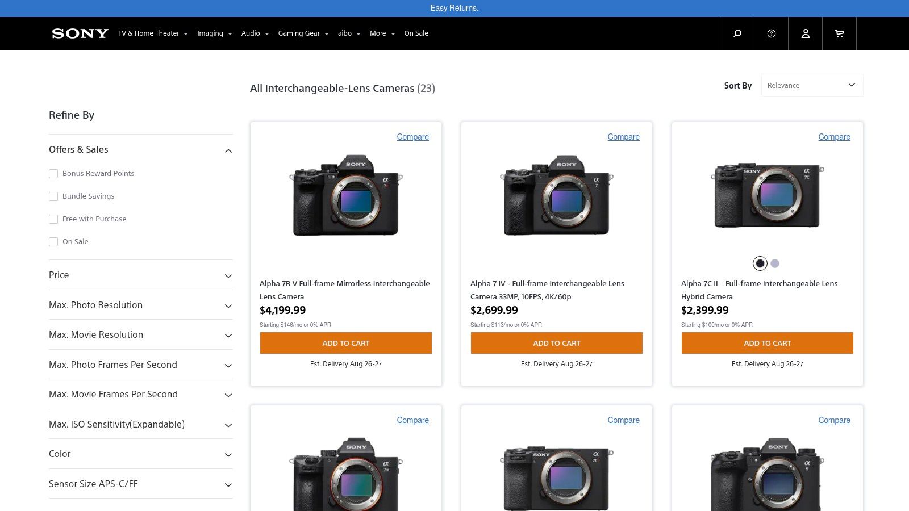Viewport: 909px width, 511px height.
Task: Collapse the Offers & Sales section
Action: click(x=228, y=150)
